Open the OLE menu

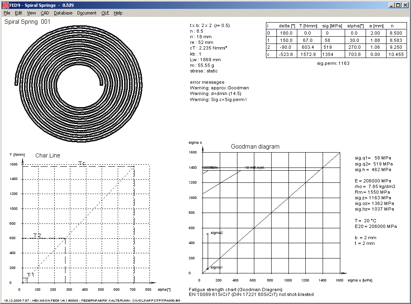coord(105,13)
